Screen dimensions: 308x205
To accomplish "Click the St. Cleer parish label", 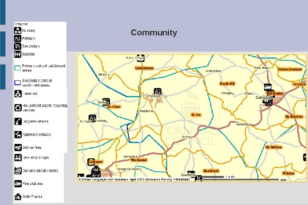I will (114, 107).
